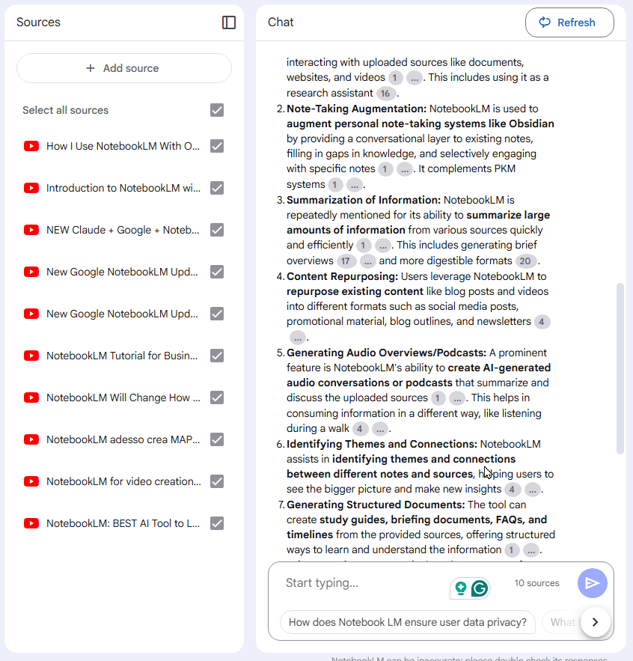Viewport: 633px width, 661px height.
Task: Expand the '...' chip below 'promotional material' line
Action: [298, 338]
